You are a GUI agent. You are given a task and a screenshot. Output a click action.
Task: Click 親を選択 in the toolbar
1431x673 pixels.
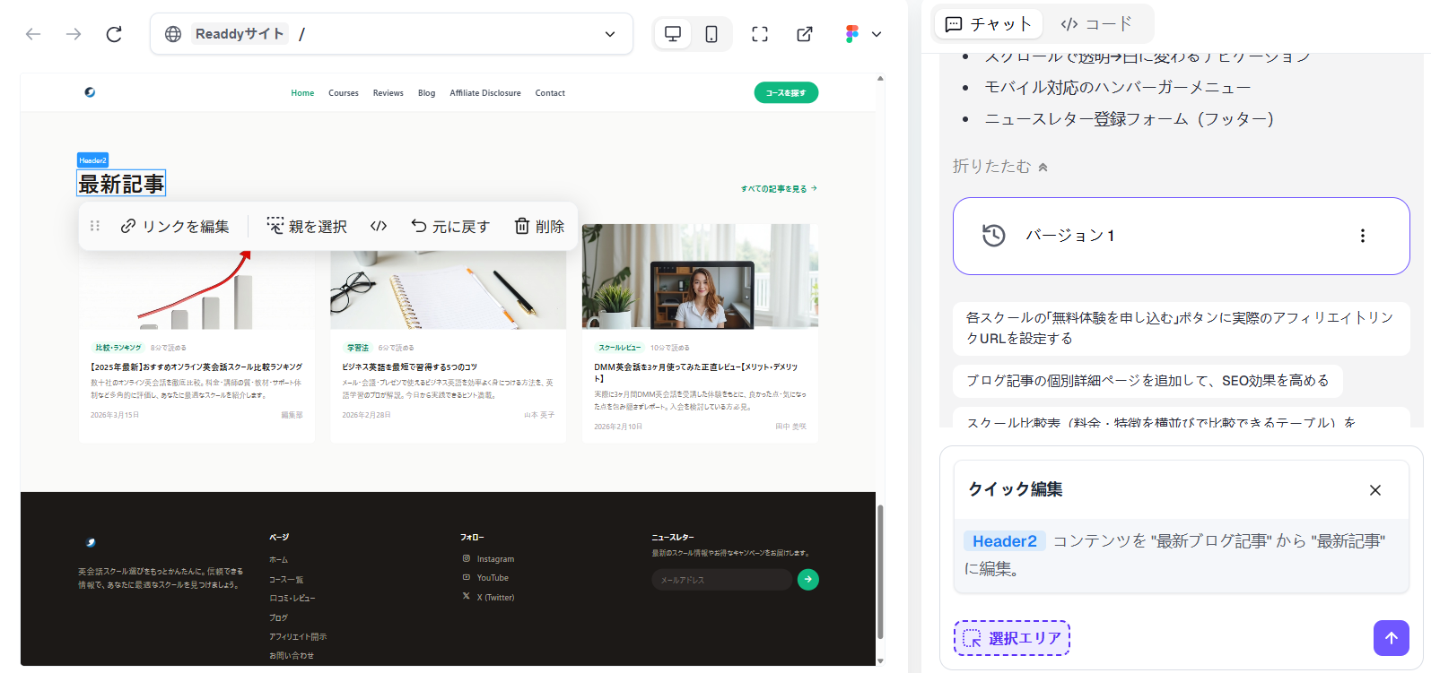click(x=307, y=227)
